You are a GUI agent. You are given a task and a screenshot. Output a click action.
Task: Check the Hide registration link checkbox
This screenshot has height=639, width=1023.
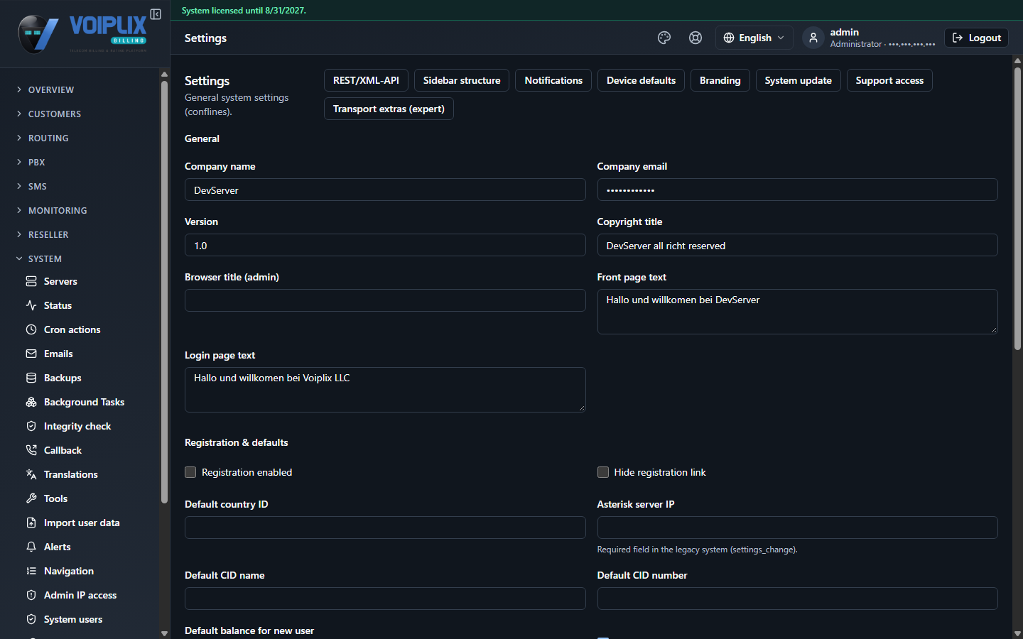click(603, 472)
